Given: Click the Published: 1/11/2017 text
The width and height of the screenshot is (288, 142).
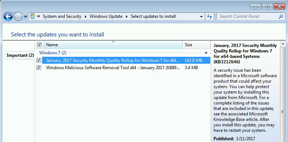Looking at the screenshot, I should point(234,138).
